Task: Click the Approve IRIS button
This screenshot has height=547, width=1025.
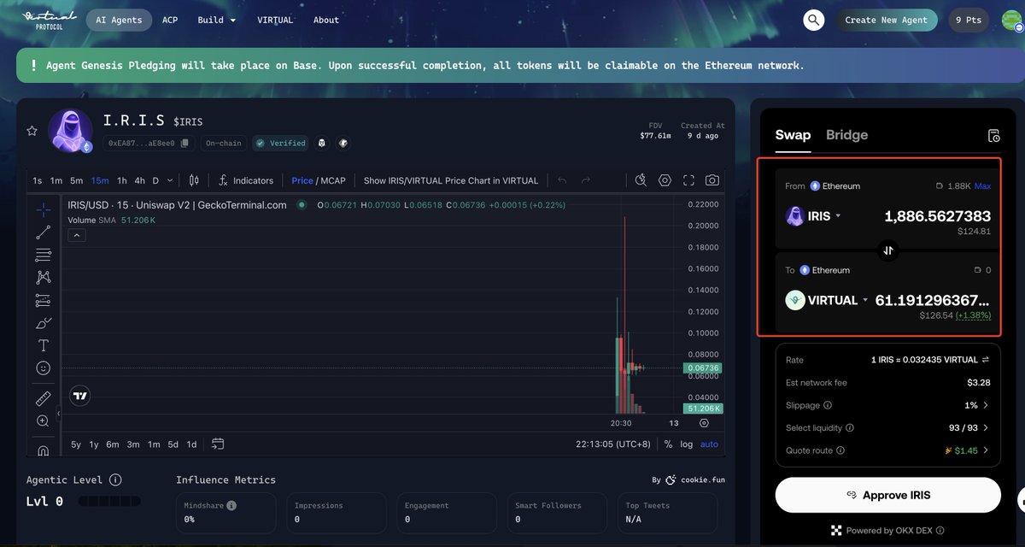Action: tap(887, 495)
